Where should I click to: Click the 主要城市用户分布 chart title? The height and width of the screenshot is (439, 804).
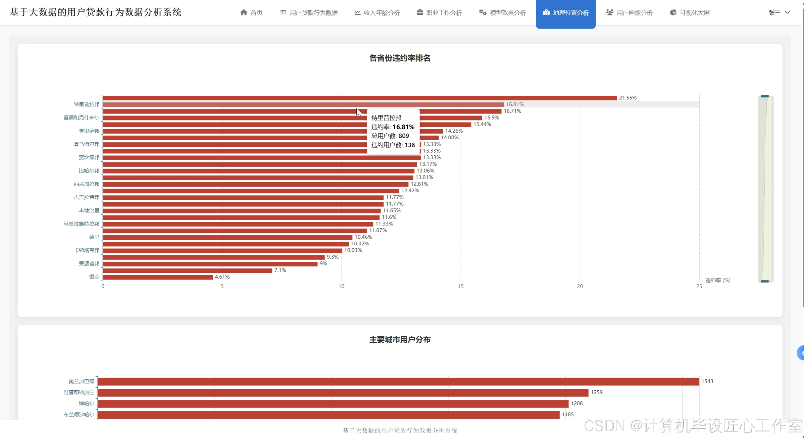(400, 340)
